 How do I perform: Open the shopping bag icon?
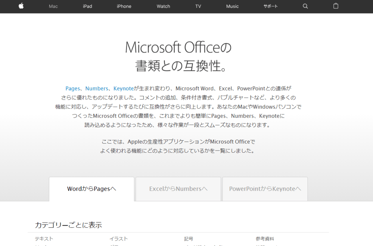point(335,6)
